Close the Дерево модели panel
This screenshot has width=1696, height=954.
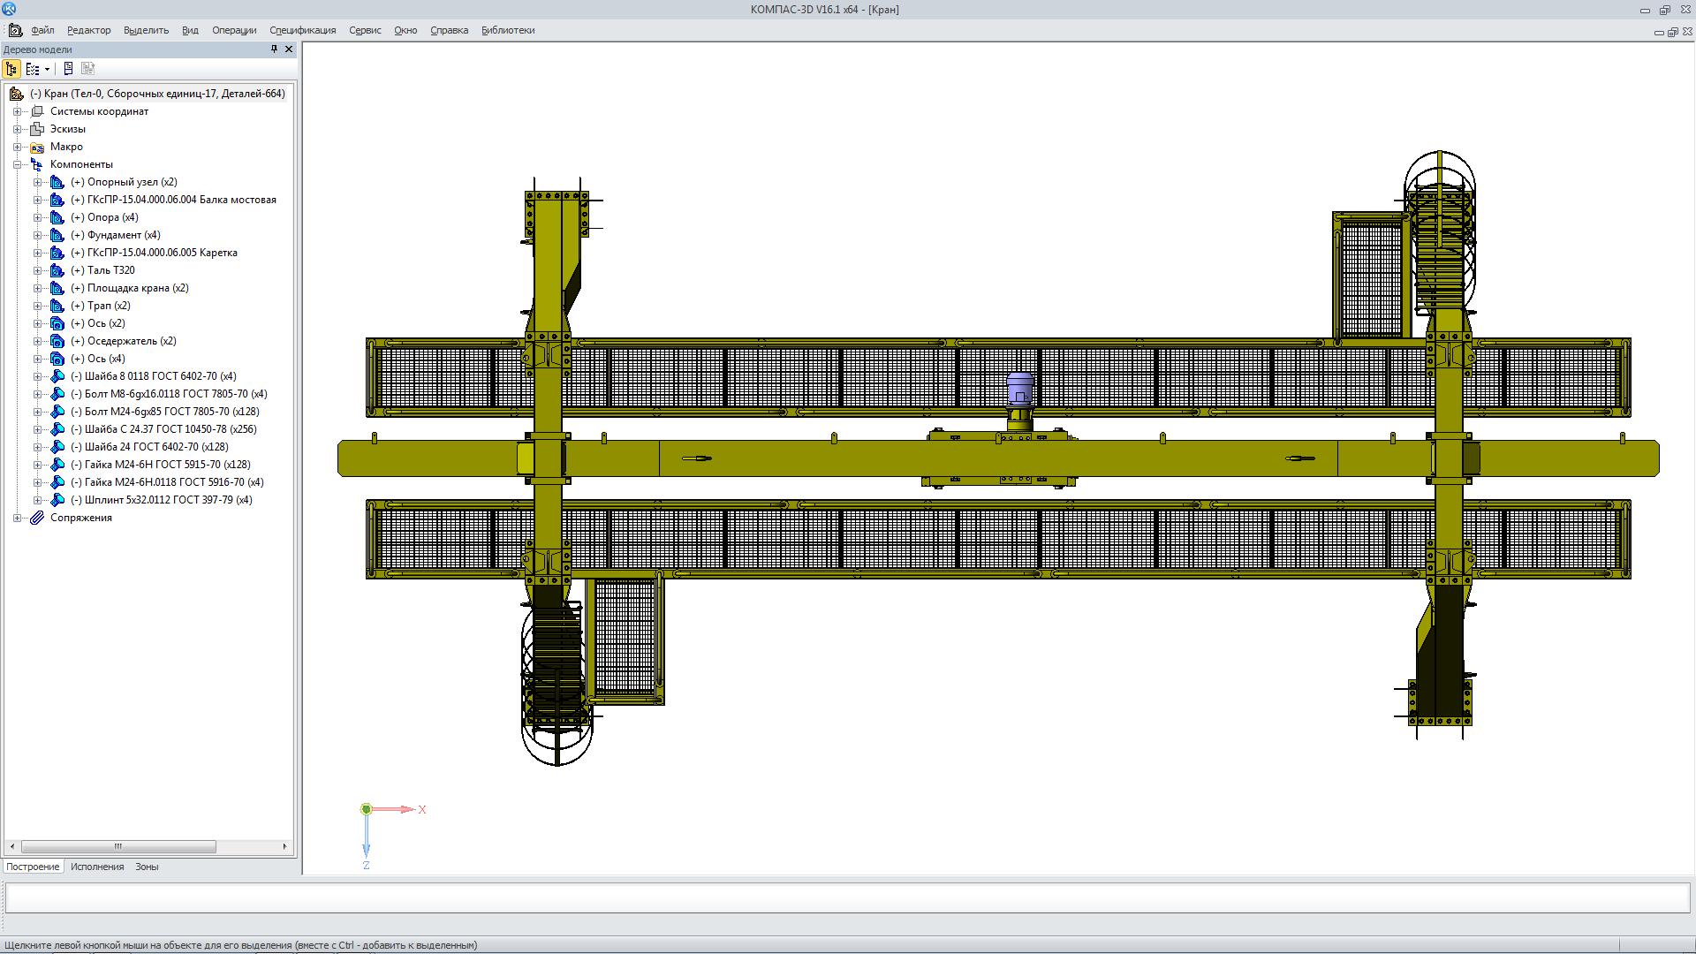coord(289,49)
